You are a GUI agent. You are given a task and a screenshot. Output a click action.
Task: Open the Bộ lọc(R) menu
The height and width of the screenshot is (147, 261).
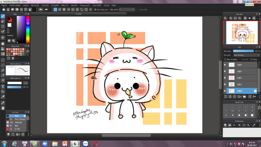point(35,5)
